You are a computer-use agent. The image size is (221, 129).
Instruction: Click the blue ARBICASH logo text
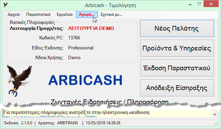85,80
